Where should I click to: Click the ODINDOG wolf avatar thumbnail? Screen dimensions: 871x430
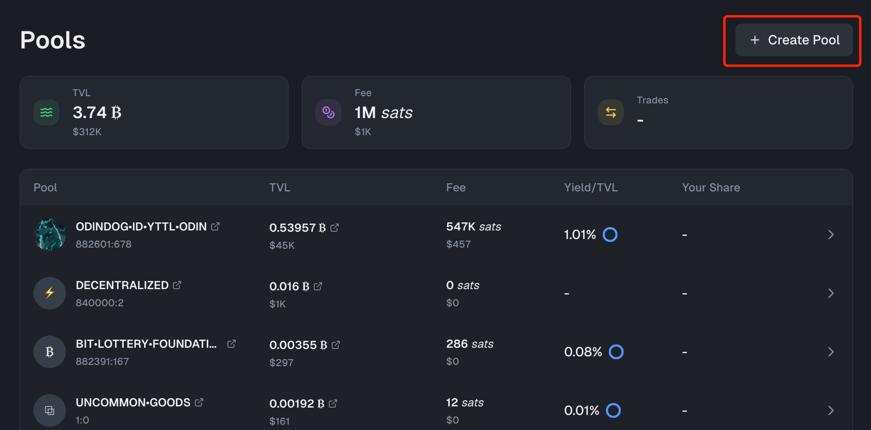50,235
